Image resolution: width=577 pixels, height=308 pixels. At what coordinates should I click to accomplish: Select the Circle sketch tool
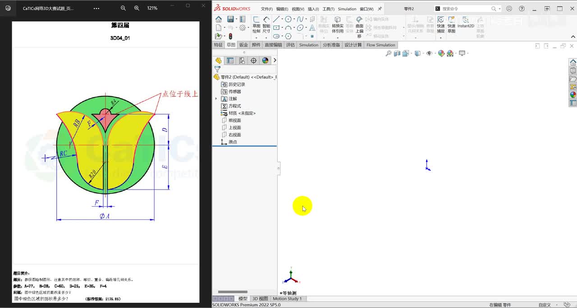288,19
